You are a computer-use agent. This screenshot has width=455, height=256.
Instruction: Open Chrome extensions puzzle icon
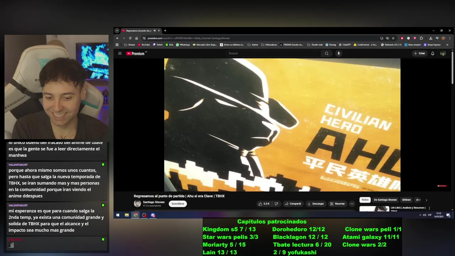click(421, 38)
